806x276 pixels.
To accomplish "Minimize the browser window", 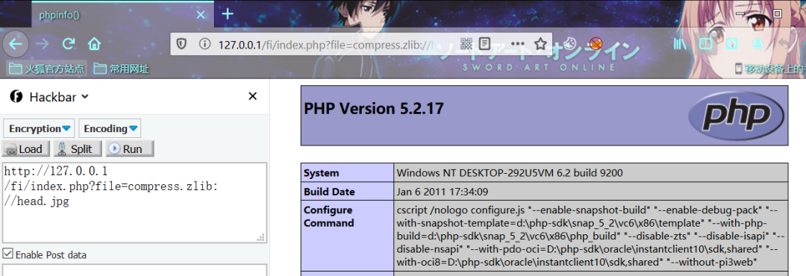I will [741, 13].
